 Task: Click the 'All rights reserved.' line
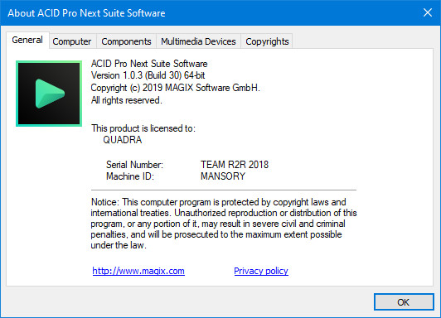click(127, 100)
